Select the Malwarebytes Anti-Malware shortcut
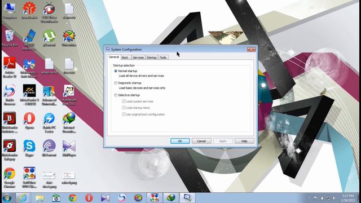Screen dimensions: 361x203 coord(29,68)
